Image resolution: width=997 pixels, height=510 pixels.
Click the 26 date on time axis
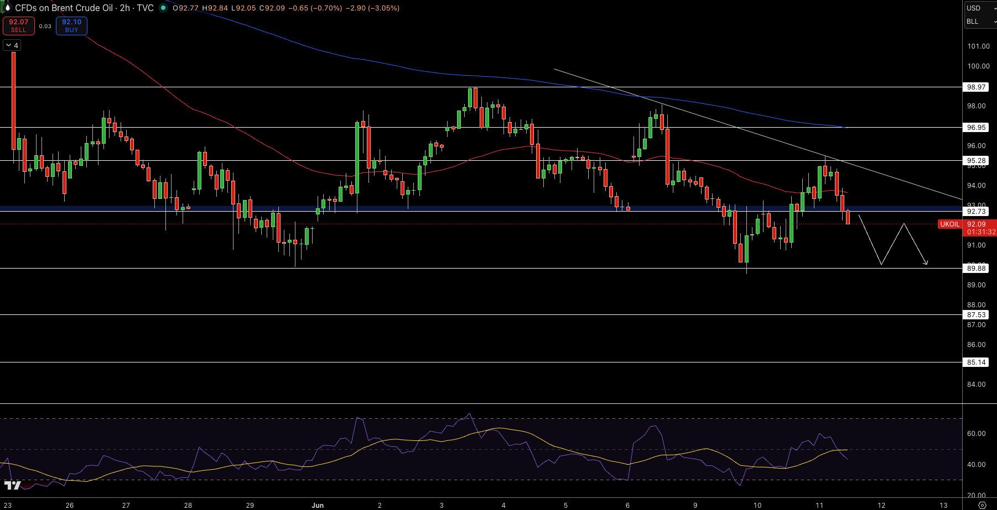(70, 505)
